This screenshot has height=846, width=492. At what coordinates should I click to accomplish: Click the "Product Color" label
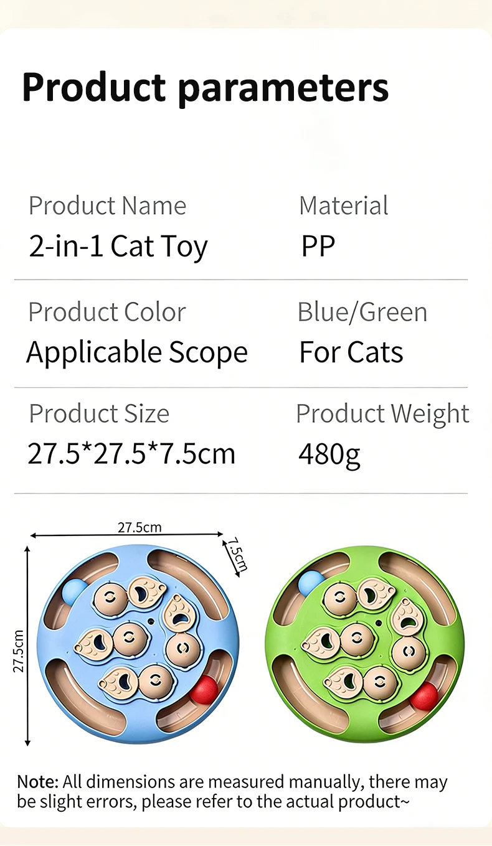(107, 312)
